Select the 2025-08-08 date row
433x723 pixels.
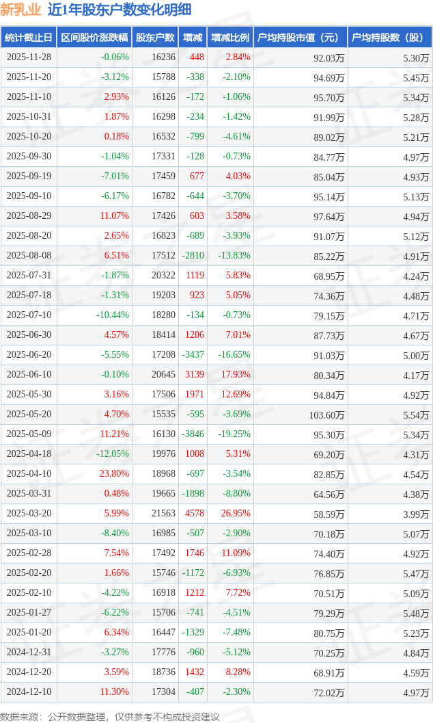pyautogui.click(x=29, y=256)
